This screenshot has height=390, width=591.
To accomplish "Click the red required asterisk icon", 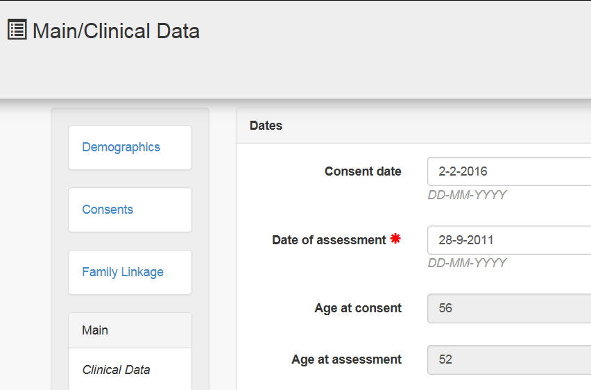I will click(x=395, y=239).
